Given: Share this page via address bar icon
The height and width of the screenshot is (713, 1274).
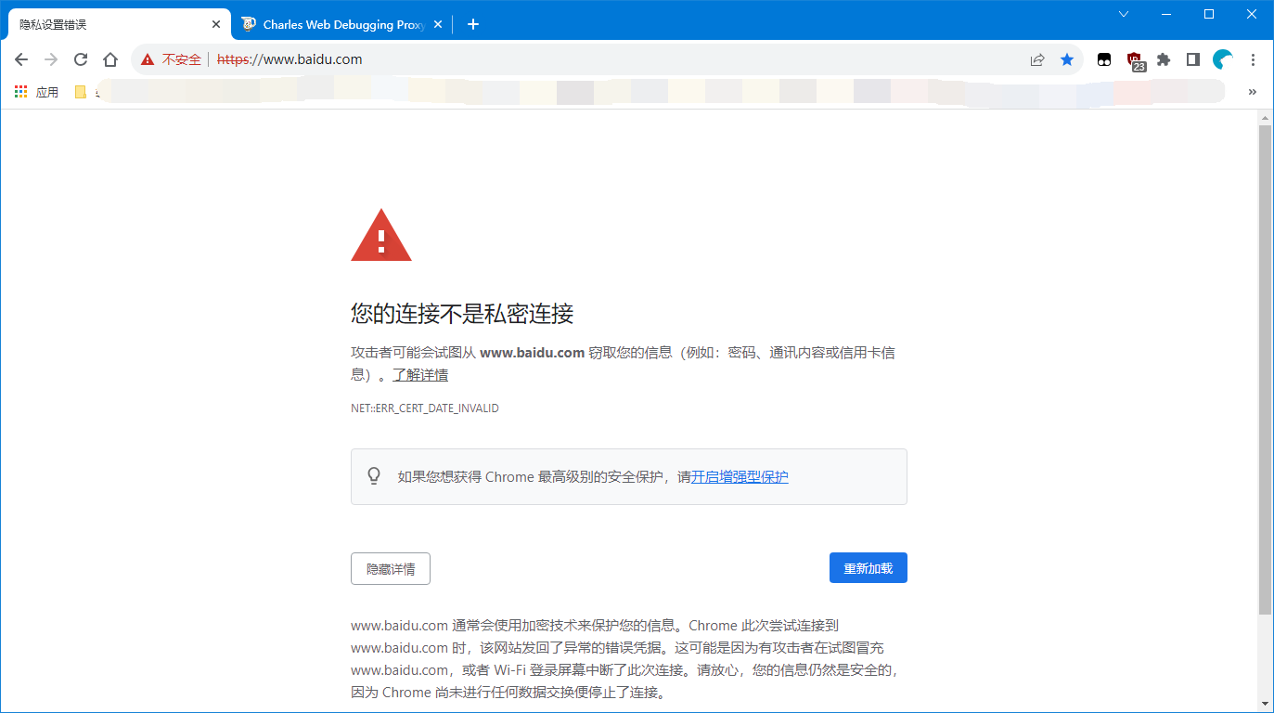Looking at the screenshot, I should pos(1037,59).
